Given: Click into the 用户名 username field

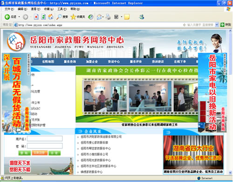Looking at the screenshot, I should [x=45, y=138].
